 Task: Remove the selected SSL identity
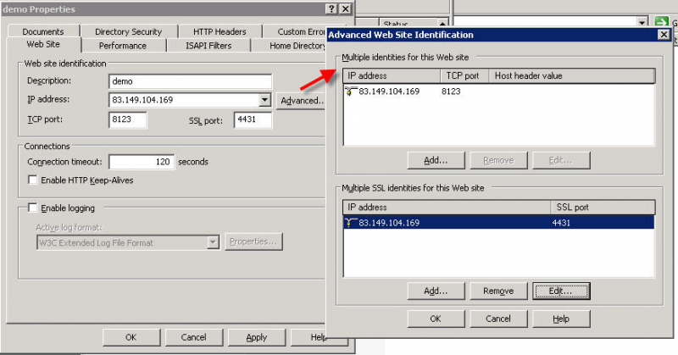pos(498,291)
